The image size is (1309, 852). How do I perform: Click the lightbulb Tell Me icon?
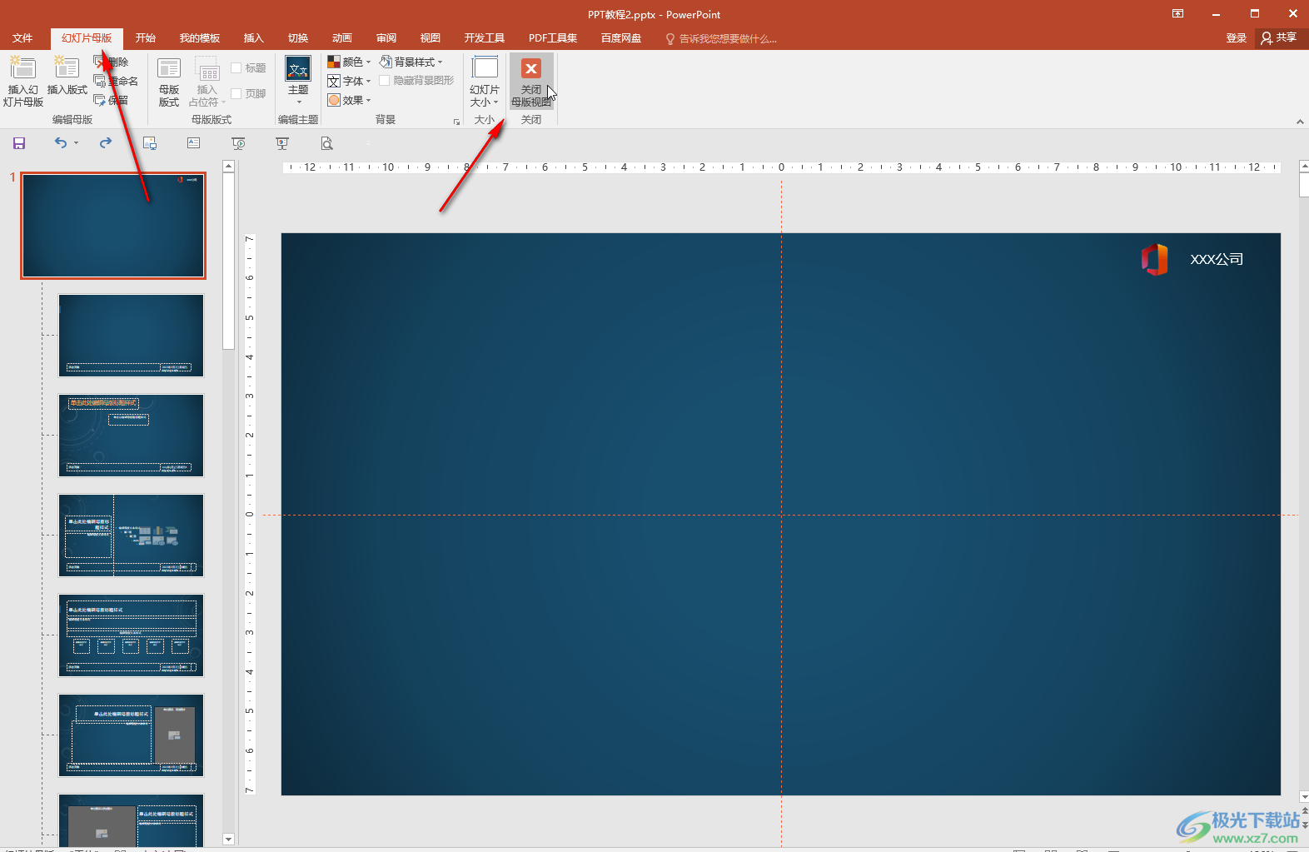tap(670, 39)
